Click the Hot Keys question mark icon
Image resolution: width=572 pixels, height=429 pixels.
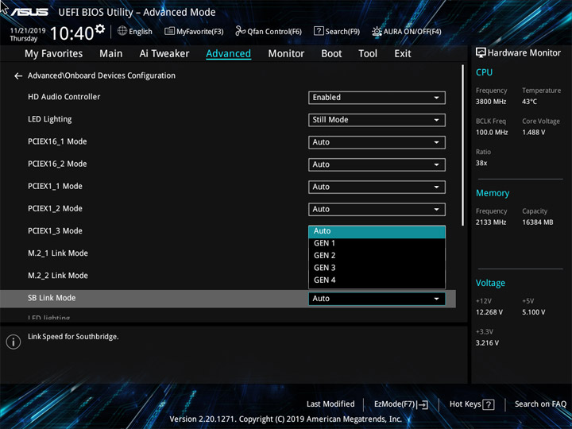click(489, 404)
